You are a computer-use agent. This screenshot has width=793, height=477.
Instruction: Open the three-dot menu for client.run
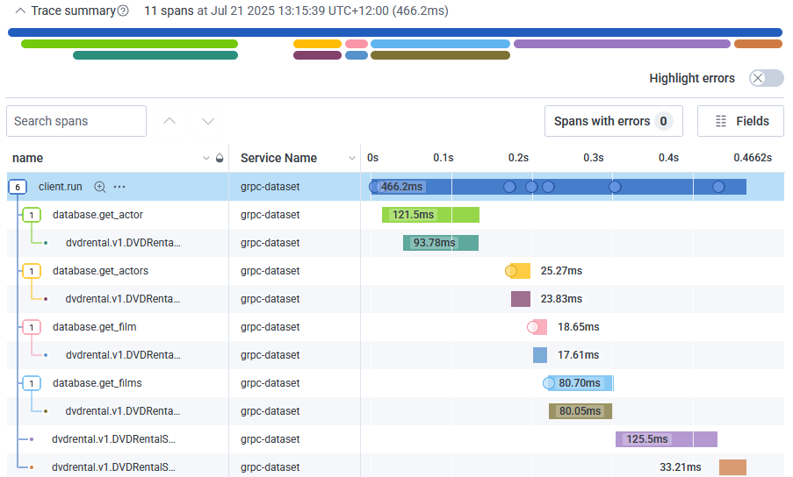119,187
